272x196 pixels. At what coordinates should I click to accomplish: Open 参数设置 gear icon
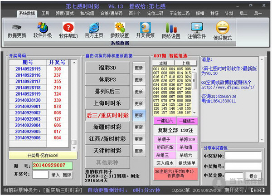click(120, 30)
